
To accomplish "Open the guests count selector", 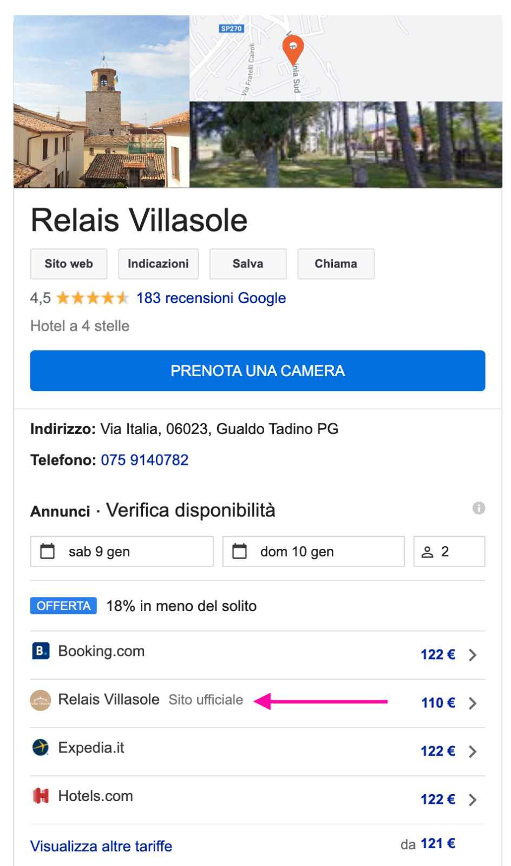I will [x=449, y=552].
